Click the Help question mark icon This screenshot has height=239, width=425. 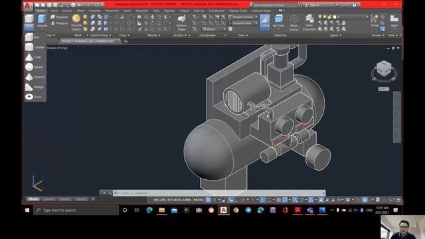click(354, 5)
